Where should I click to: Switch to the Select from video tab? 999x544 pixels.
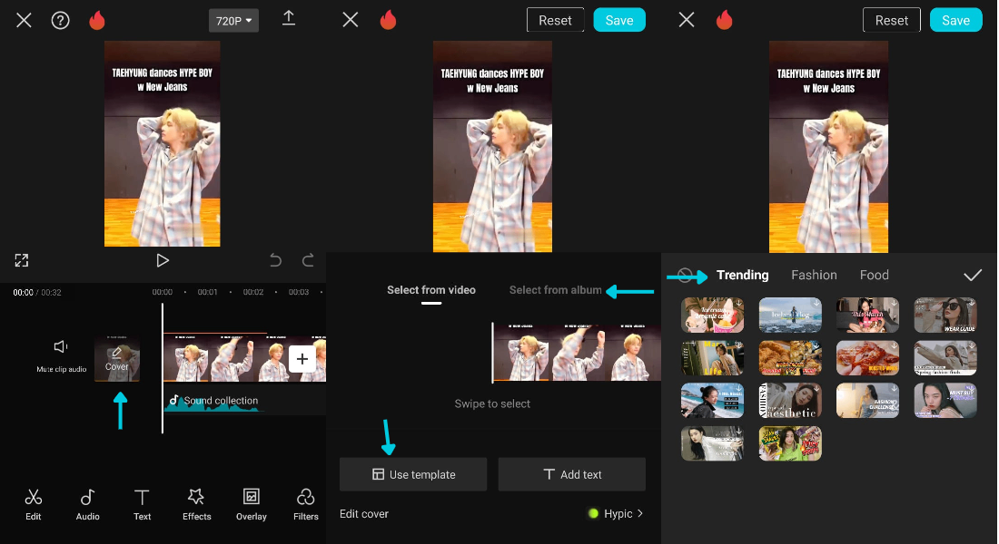(x=431, y=290)
